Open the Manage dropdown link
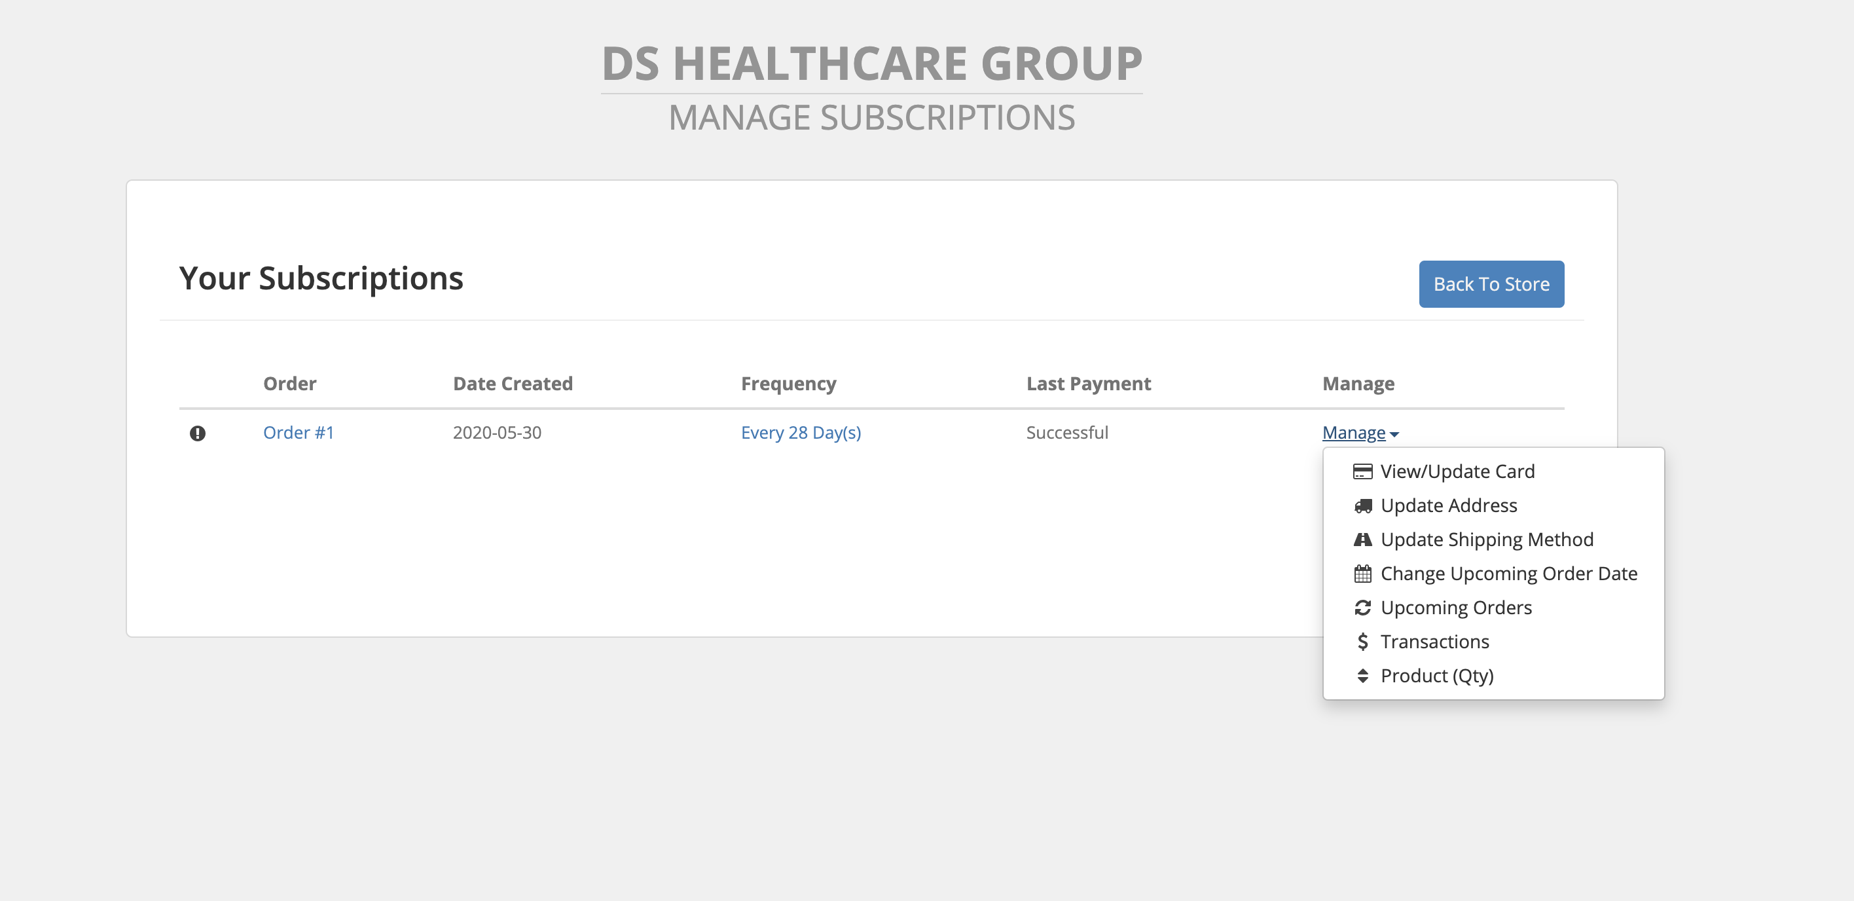The width and height of the screenshot is (1854, 901). click(x=1353, y=433)
